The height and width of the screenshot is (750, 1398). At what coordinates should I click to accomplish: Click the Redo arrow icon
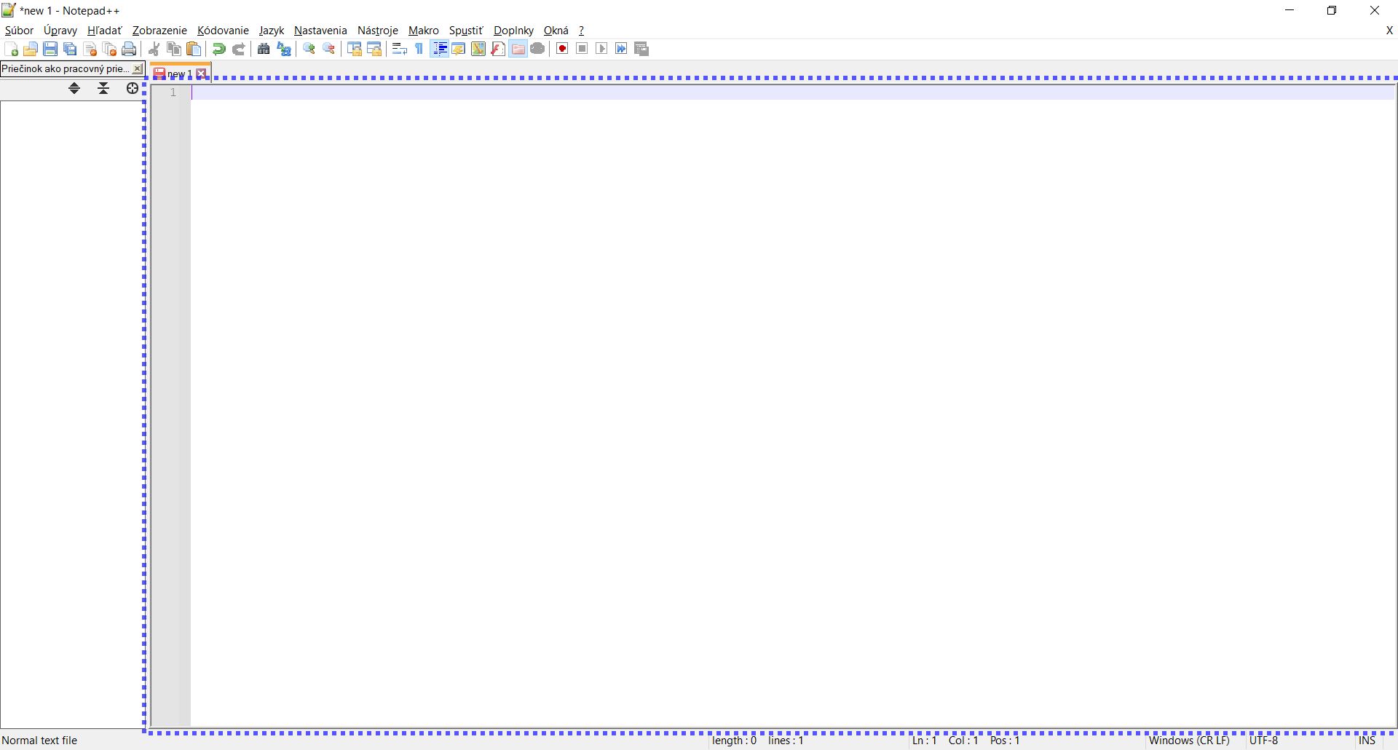pos(238,49)
